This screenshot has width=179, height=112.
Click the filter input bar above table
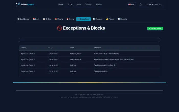tap(89, 40)
